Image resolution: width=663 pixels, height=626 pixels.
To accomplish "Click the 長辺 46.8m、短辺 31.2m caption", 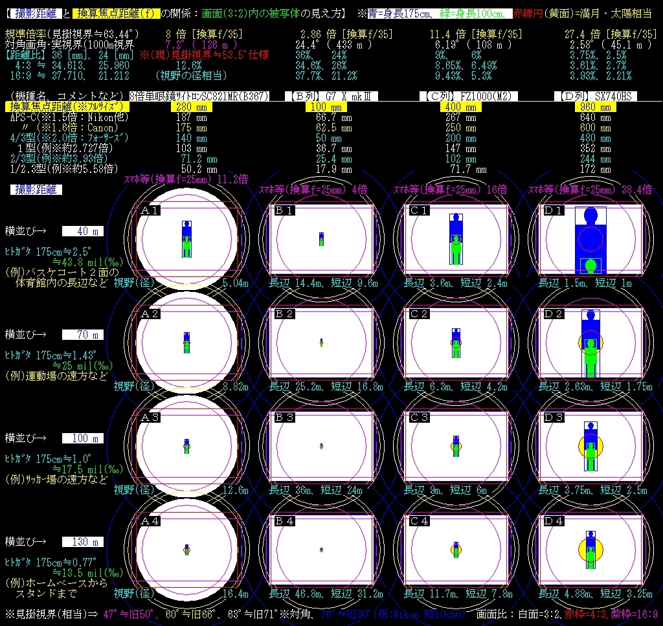I will coord(326,594).
